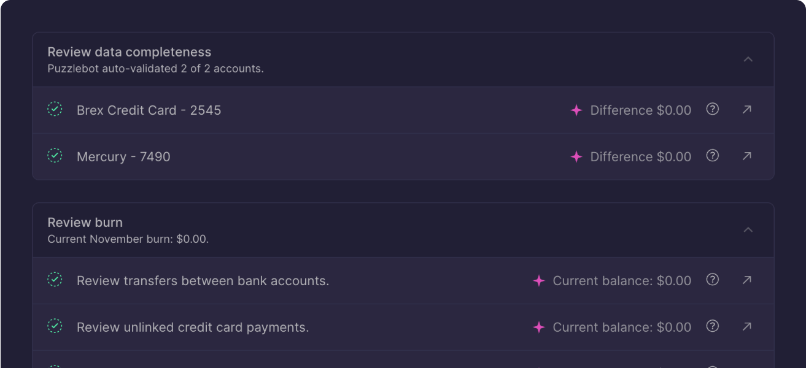The height and width of the screenshot is (368, 806).
Task: Open help for bank transfers review
Action: click(712, 280)
